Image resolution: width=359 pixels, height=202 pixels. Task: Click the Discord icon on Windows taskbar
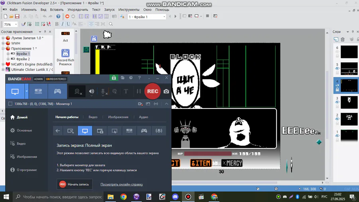(175, 197)
